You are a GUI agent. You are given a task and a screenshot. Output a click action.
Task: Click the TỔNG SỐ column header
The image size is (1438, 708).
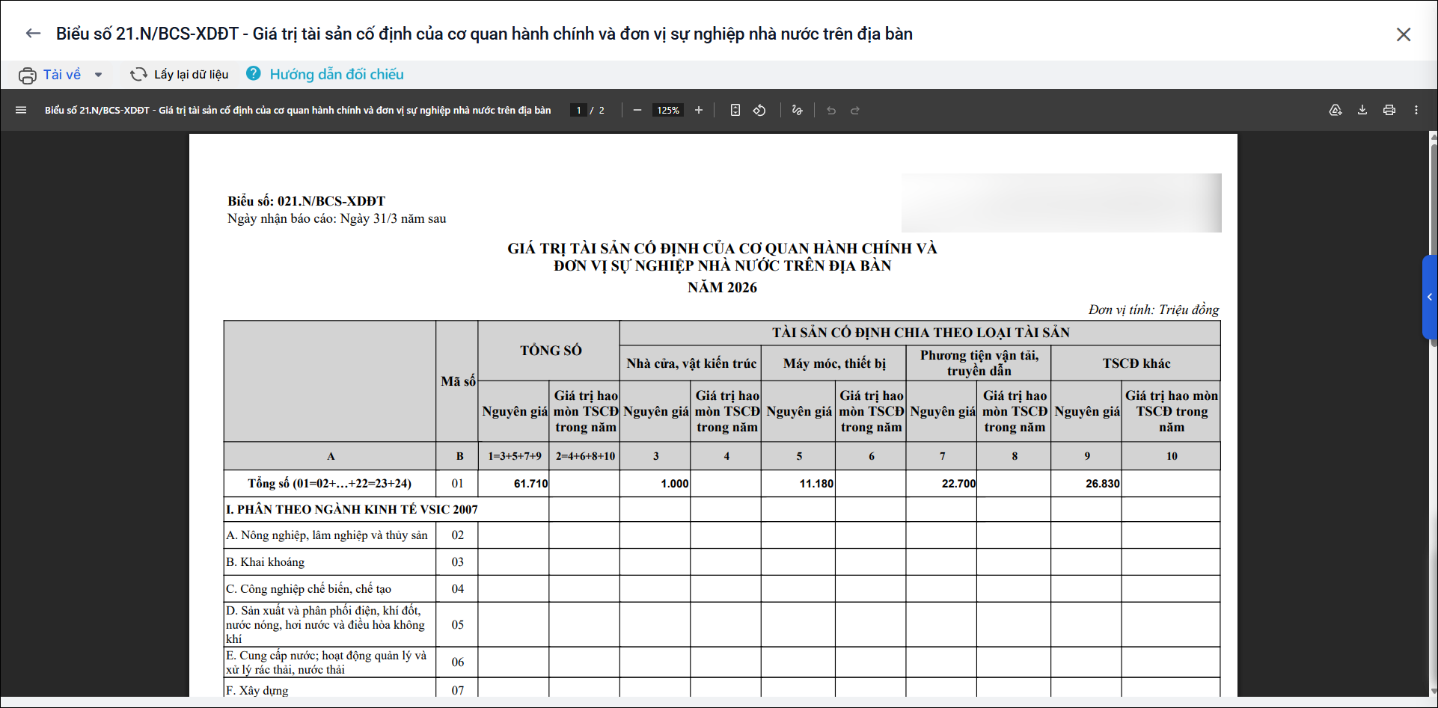tap(551, 351)
